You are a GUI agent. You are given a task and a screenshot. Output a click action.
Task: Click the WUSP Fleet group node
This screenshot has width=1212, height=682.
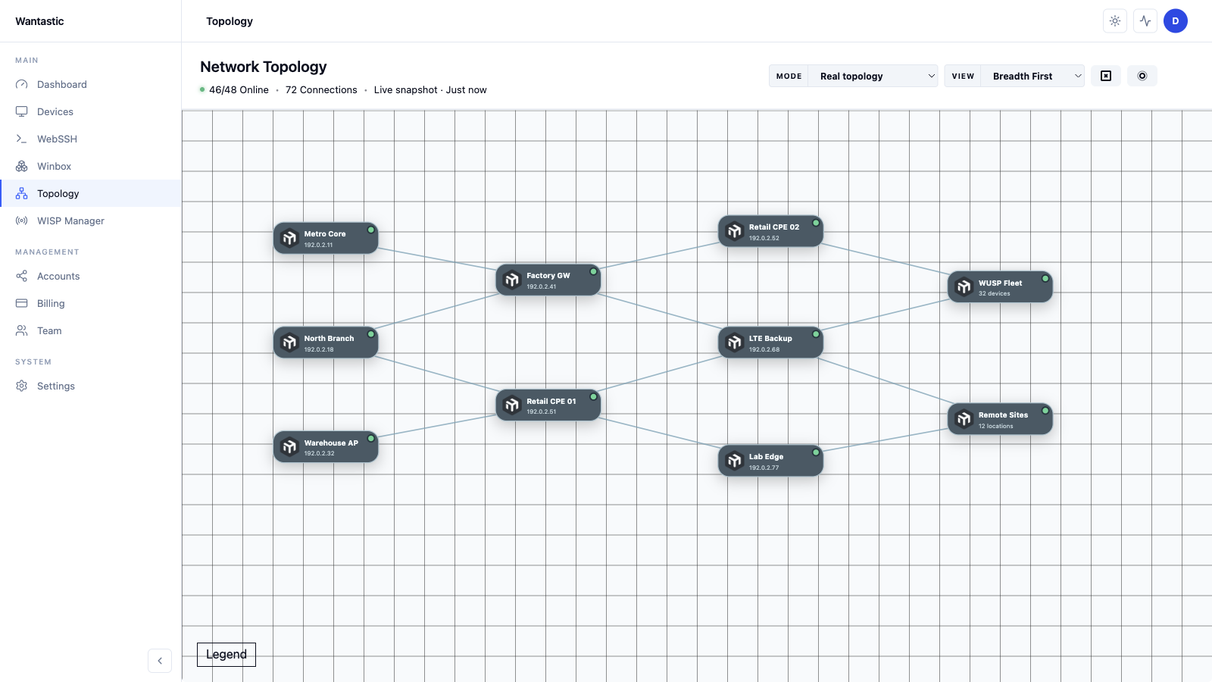[x=1000, y=286]
